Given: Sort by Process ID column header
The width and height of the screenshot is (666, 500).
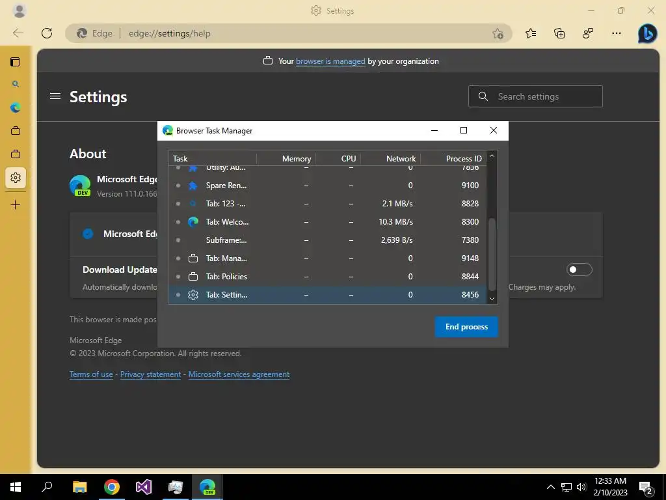Looking at the screenshot, I should 453,159.
